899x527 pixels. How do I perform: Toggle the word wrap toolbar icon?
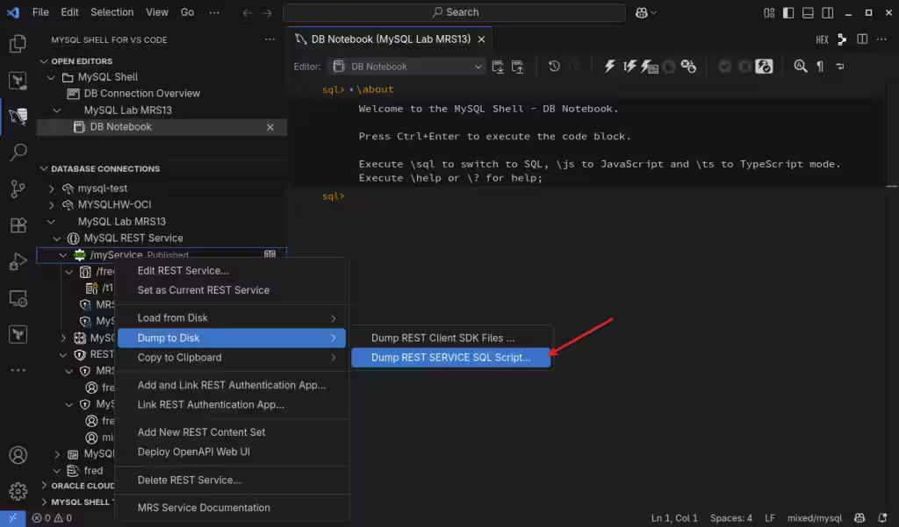click(840, 67)
